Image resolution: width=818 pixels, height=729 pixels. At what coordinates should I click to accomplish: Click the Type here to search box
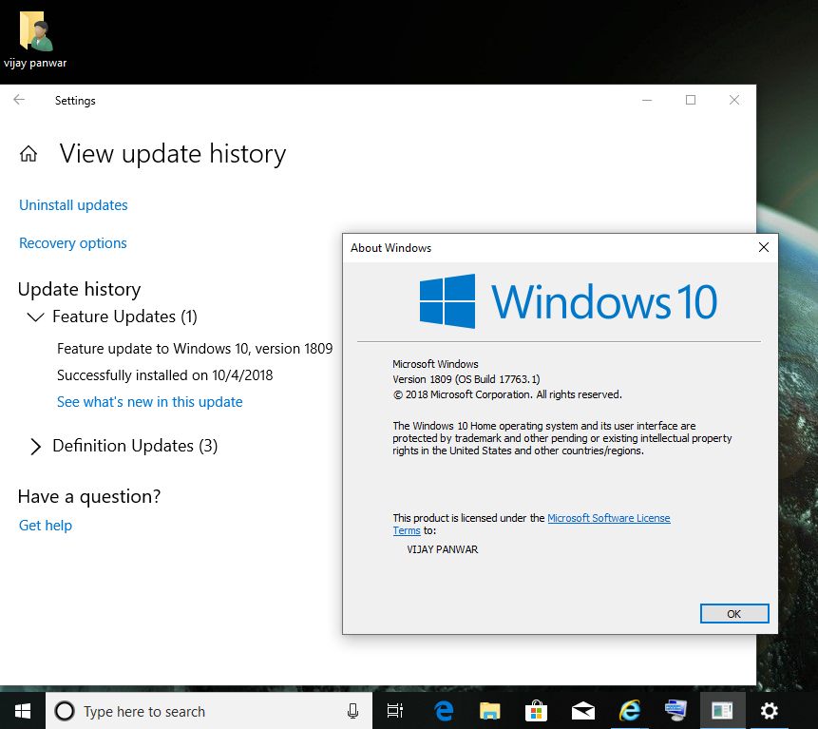[x=209, y=711]
